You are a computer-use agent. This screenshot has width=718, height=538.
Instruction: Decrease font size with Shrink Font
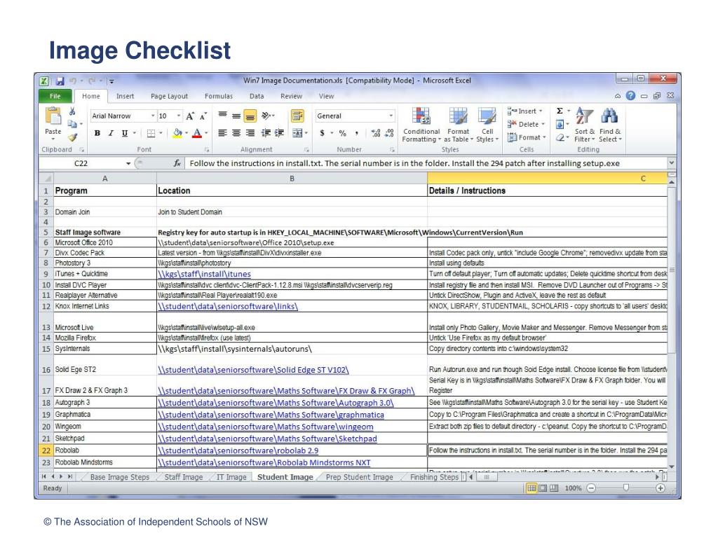[x=203, y=116]
